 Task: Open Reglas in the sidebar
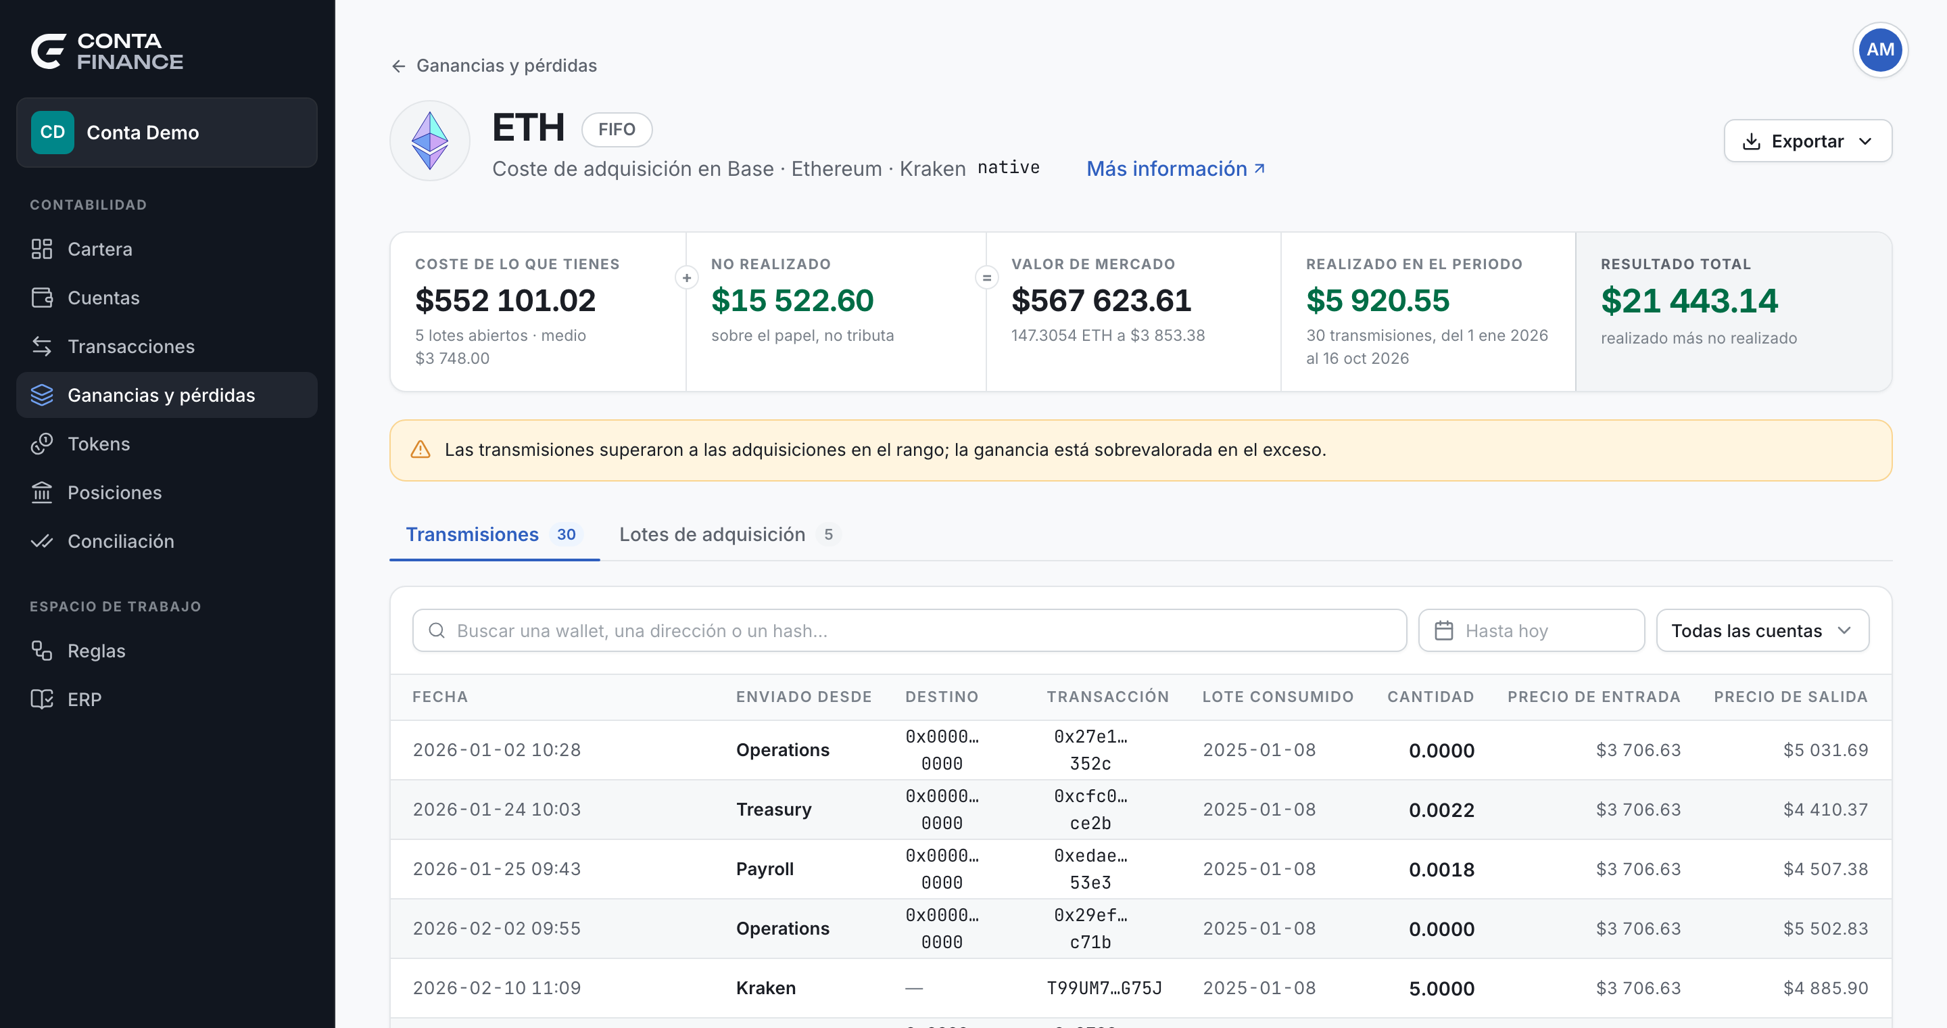click(166, 651)
